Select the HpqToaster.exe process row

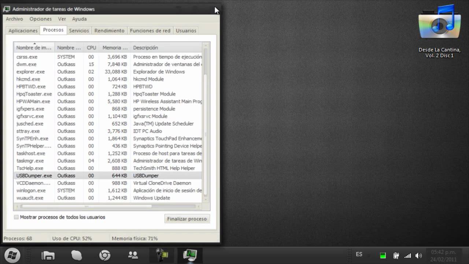(x=108, y=94)
